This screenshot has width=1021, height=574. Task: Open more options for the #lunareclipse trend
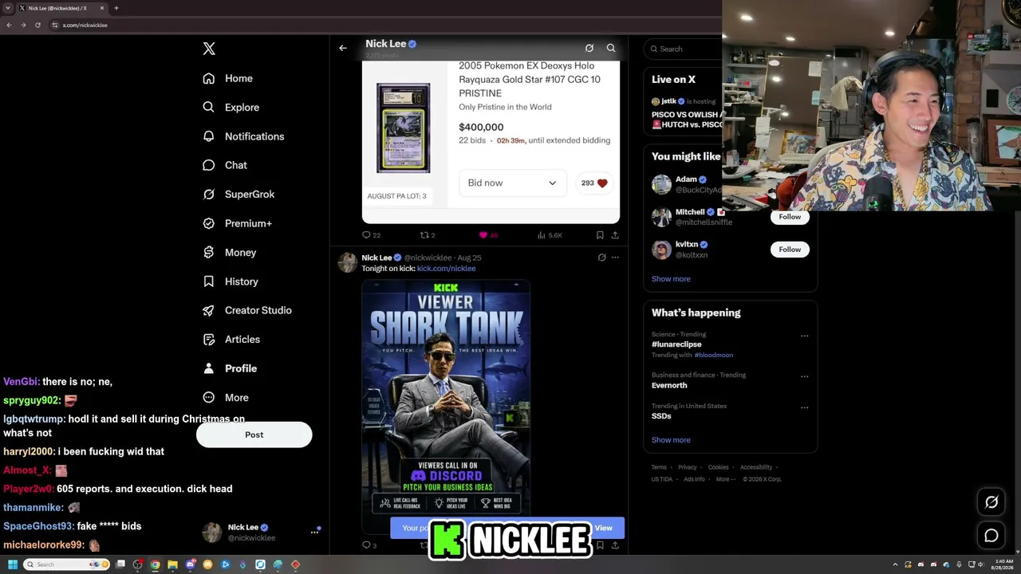(x=804, y=336)
